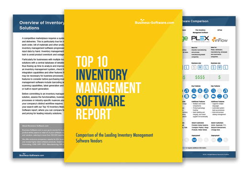This screenshot has height=177, width=248.
Task: Click the Business-Software.com logo in the left page footer
Action: [x=32, y=155]
